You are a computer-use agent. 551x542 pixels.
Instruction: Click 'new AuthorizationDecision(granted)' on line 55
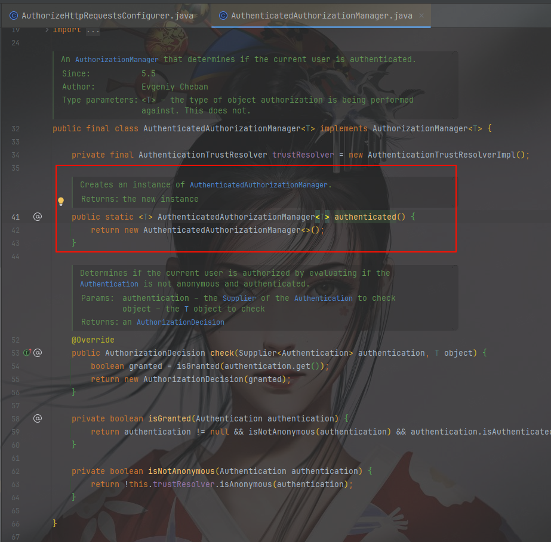coord(205,380)
